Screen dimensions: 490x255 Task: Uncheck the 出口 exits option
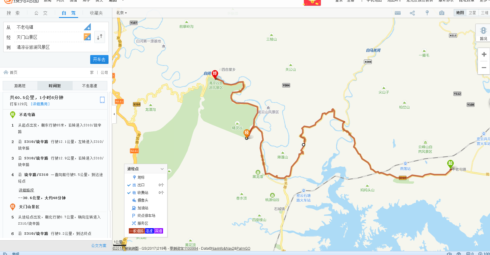click(129, 185)
